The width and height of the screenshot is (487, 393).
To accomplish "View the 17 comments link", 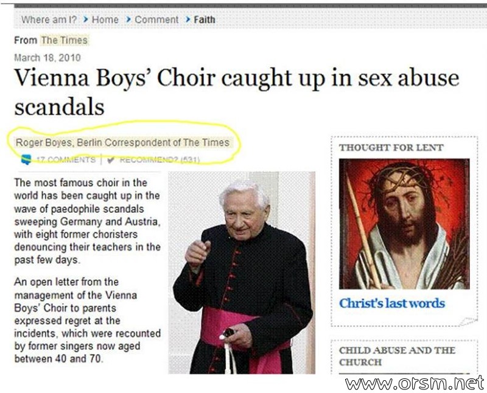I will 66,159.
